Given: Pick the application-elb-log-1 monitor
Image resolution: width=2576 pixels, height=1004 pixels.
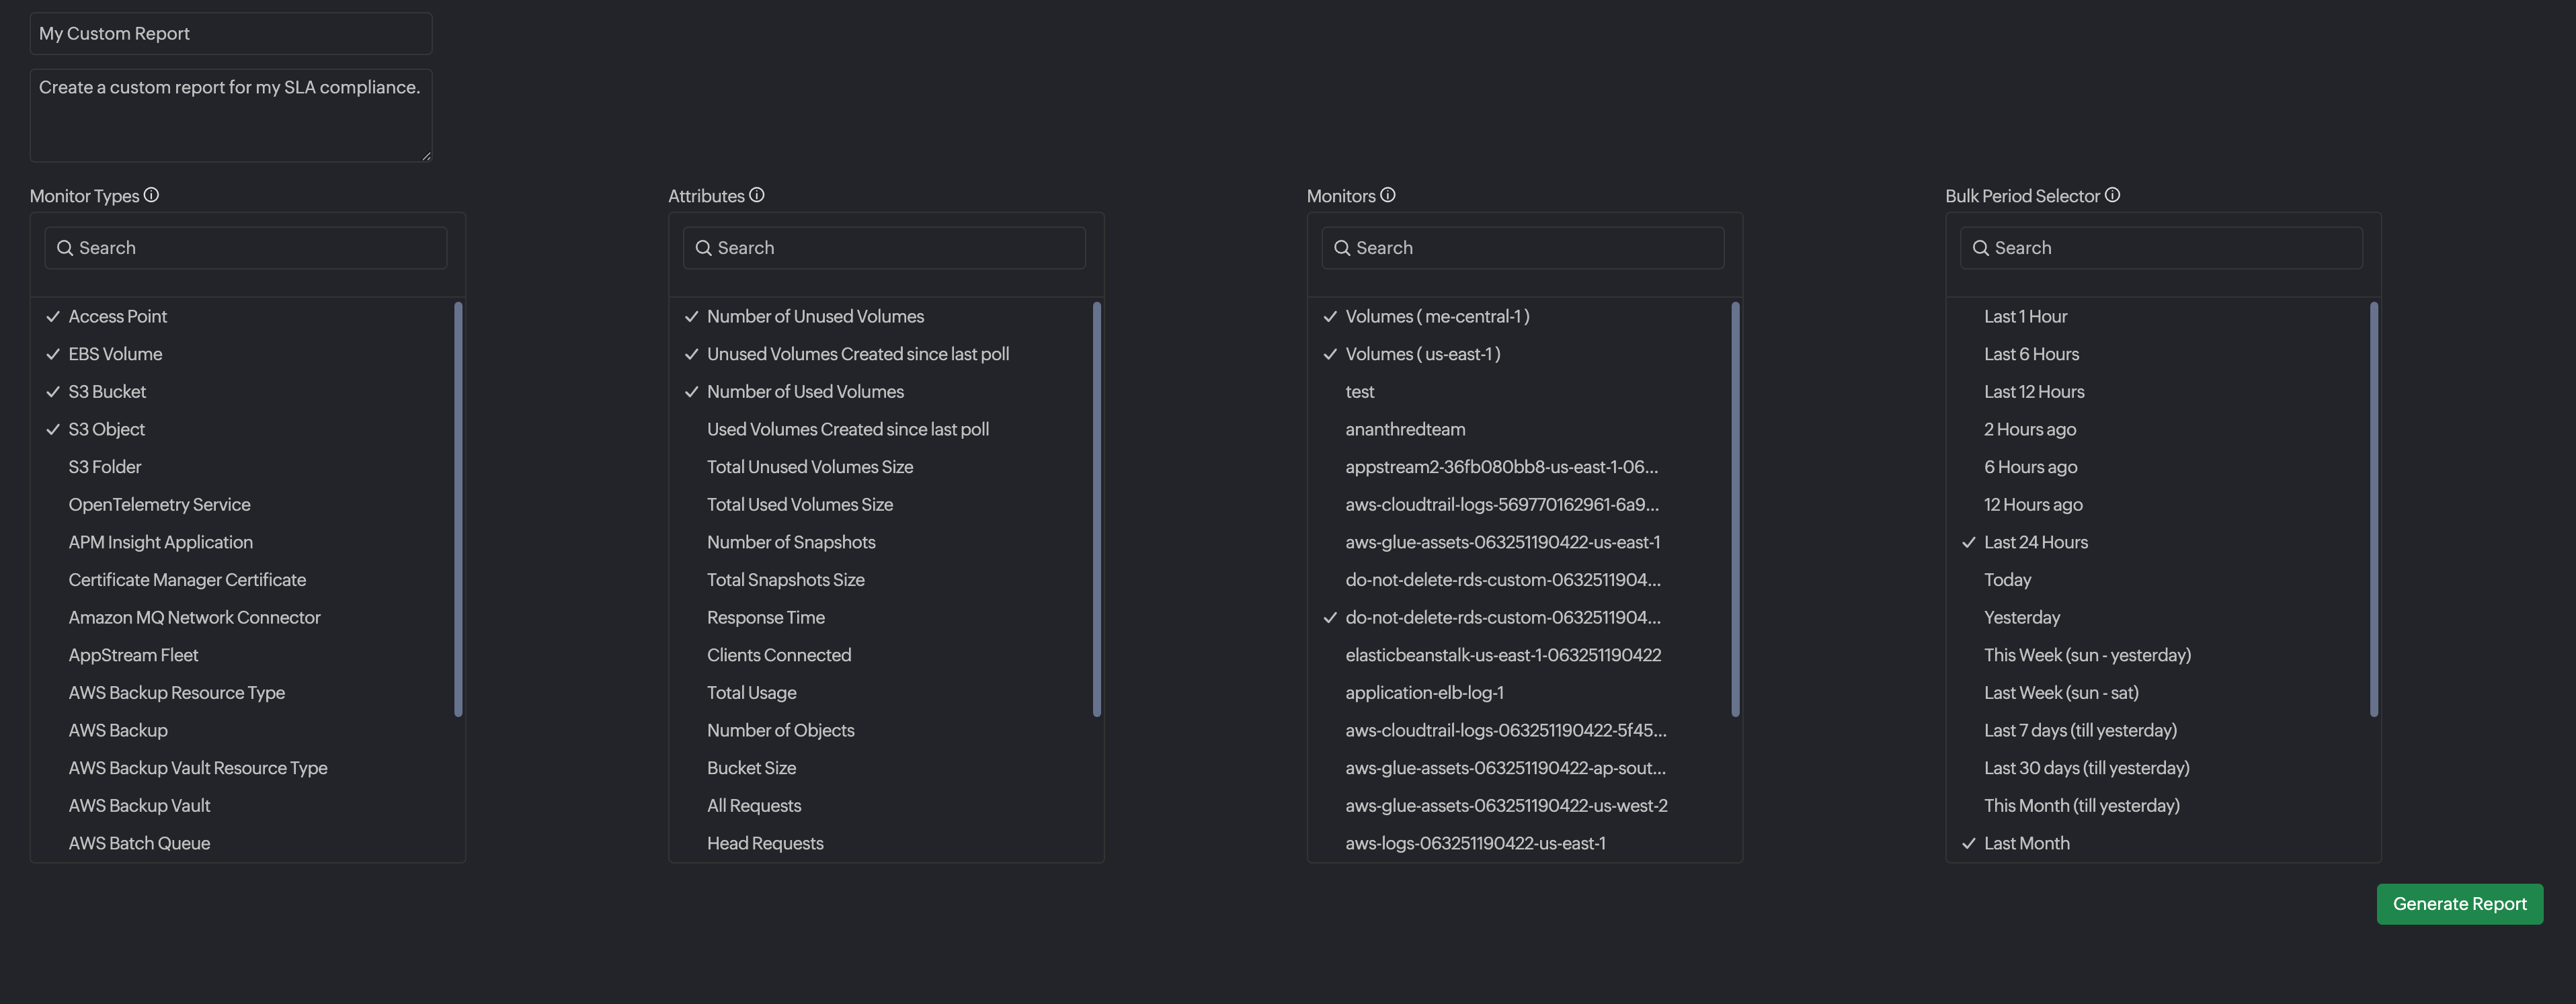Looking at the screenshot, I should (x=1424, y=693).
